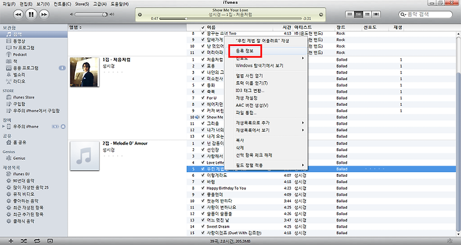The width and height of the screenshot is (461, 245).
Task: Uncheck the 어느 멋진 날 track checkbox
Action: [203, 220]
